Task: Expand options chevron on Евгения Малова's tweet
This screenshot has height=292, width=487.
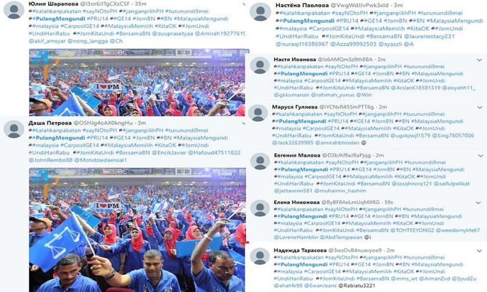Action: coord(480,156)
